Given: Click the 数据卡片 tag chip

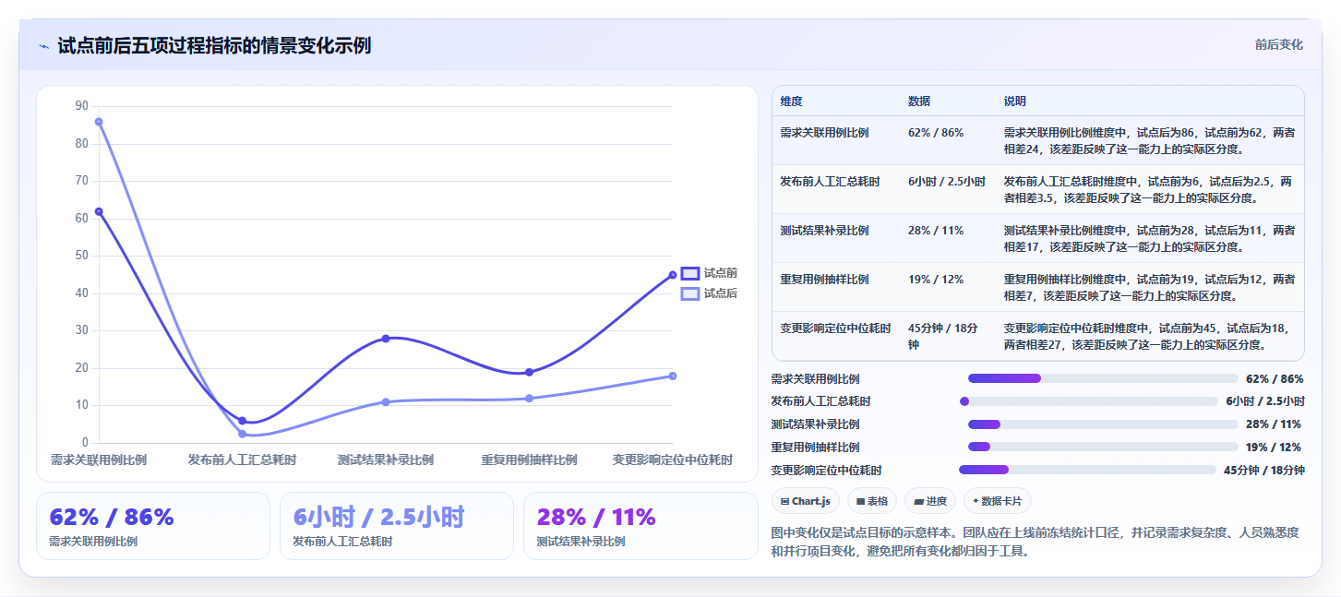Looking at the screenshot, I should click(x=997, y=501).
